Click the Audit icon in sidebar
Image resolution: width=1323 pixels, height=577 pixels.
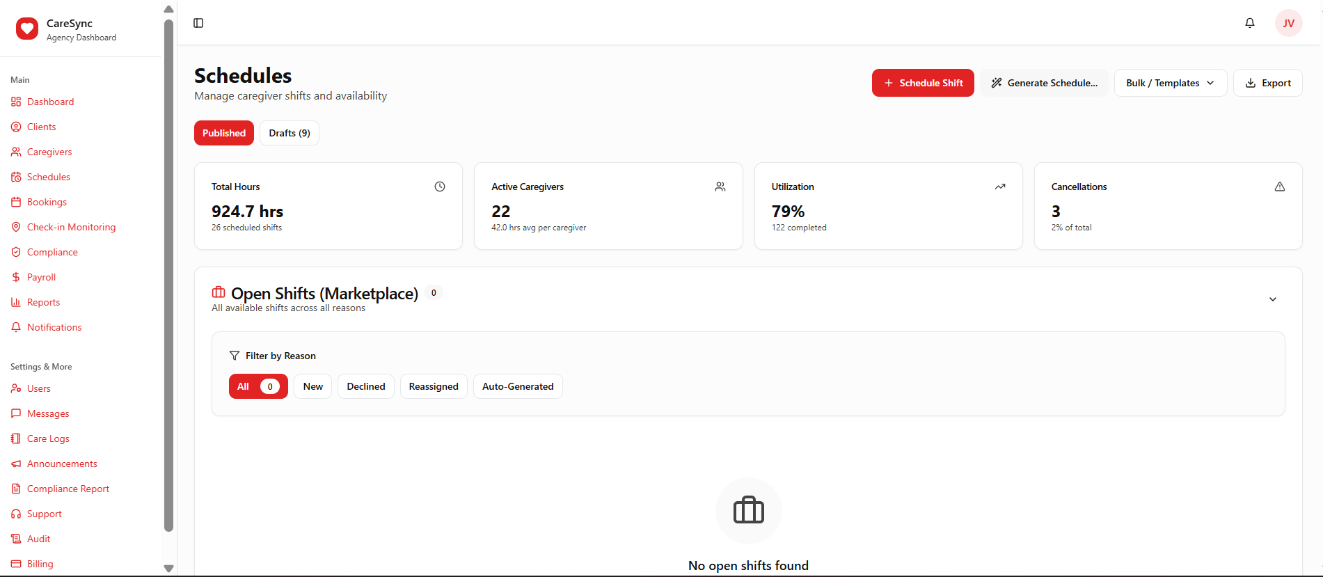pyautogui.click(x=16, y=539)
